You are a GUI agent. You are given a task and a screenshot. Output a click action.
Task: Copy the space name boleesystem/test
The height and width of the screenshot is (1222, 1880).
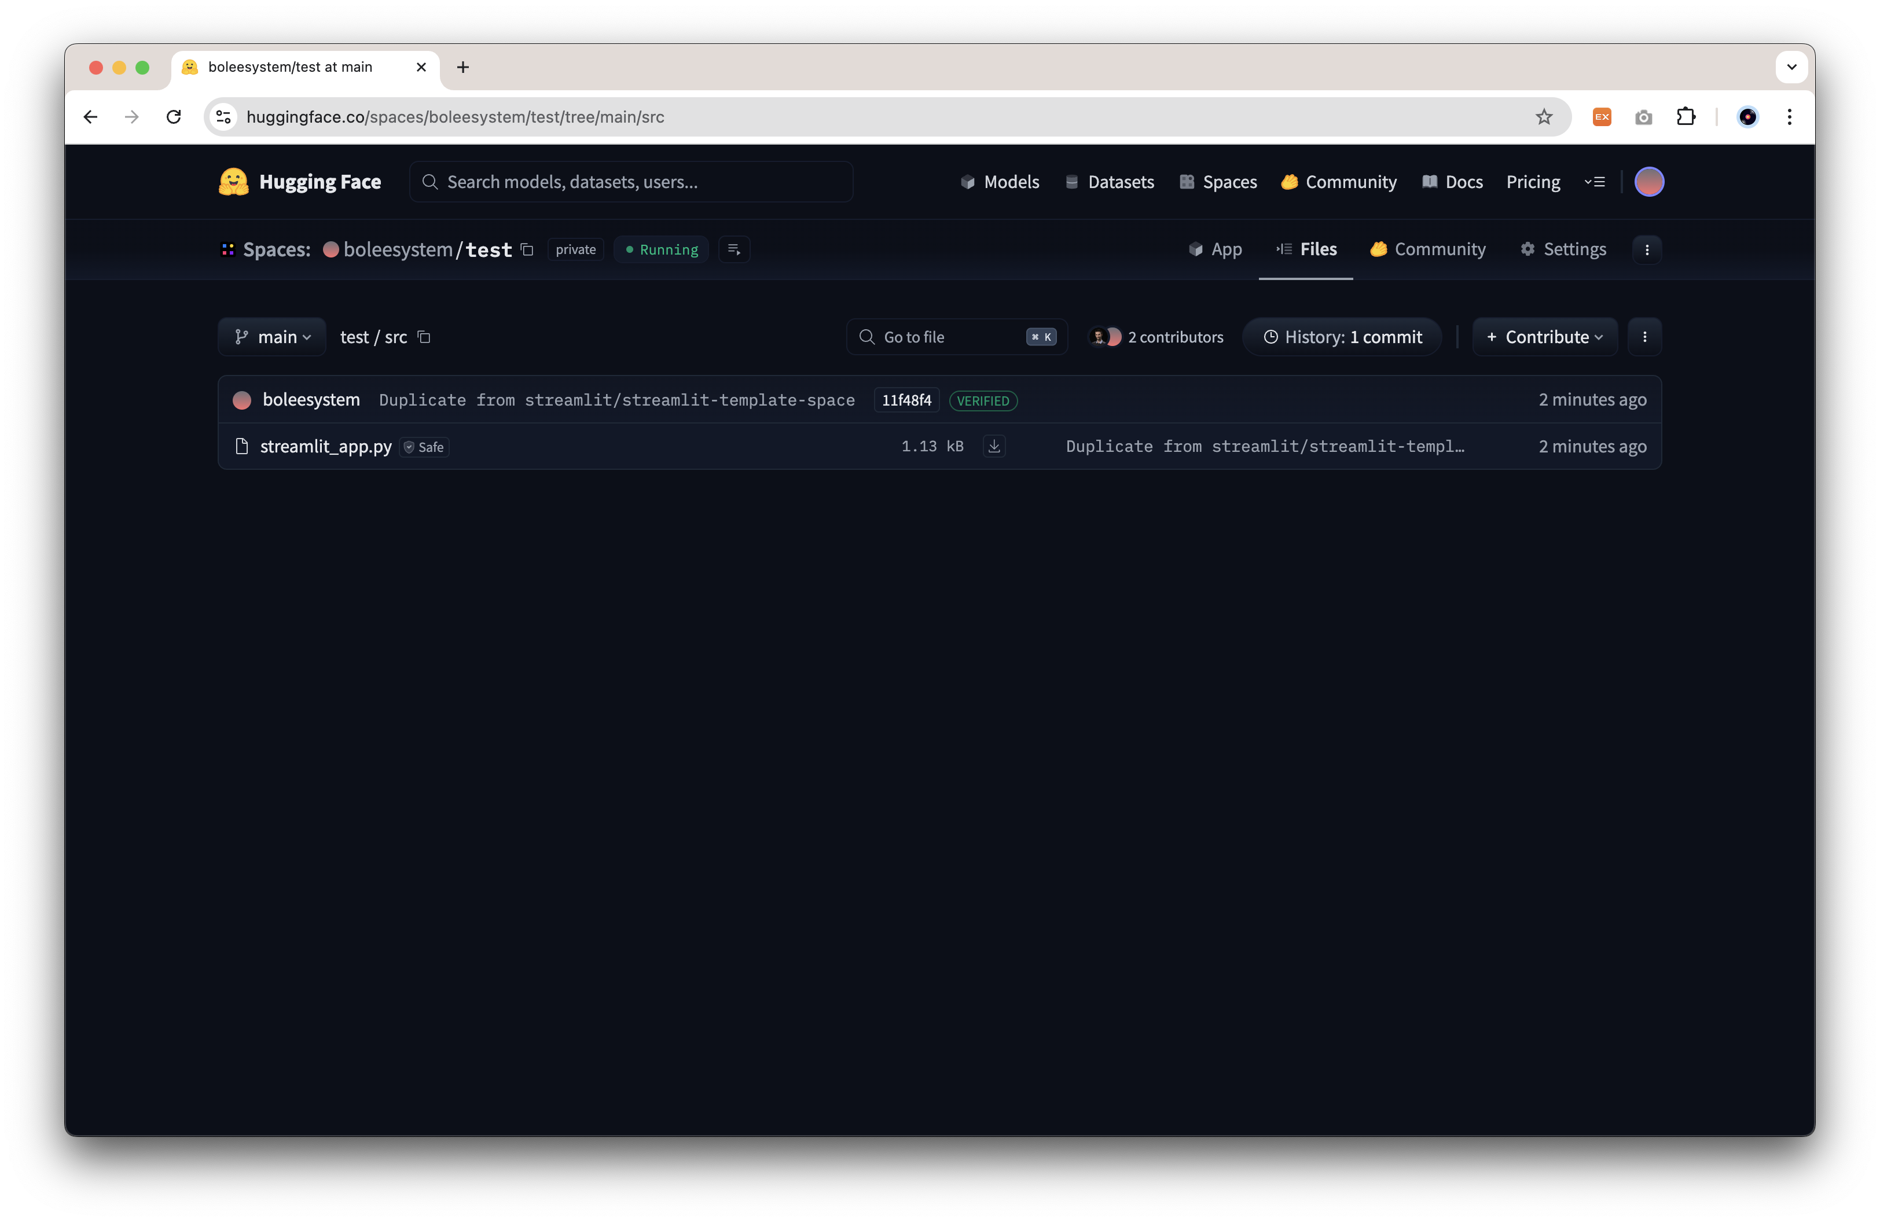click(x=527, y=249)
